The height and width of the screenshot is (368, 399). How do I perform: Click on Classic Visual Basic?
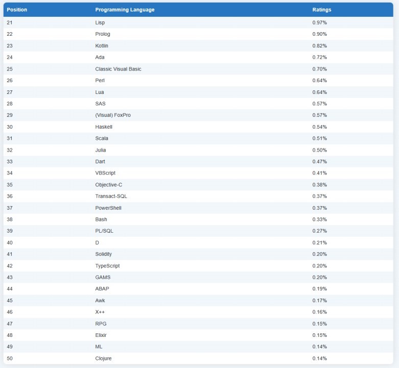pyautogui.click(x=118, y=69)
